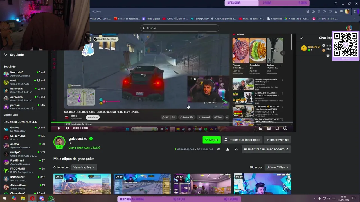Click the Seguindo heart header in the sidebar
Image resolution: width=360 pixels, height=202 pixels.
click(13, 55)
